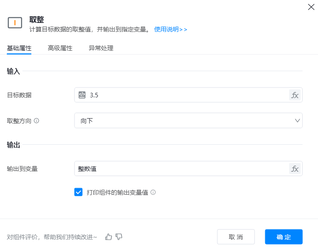
Task: Close the 取整 dialog with the X
Action: [x=311, y=7]
